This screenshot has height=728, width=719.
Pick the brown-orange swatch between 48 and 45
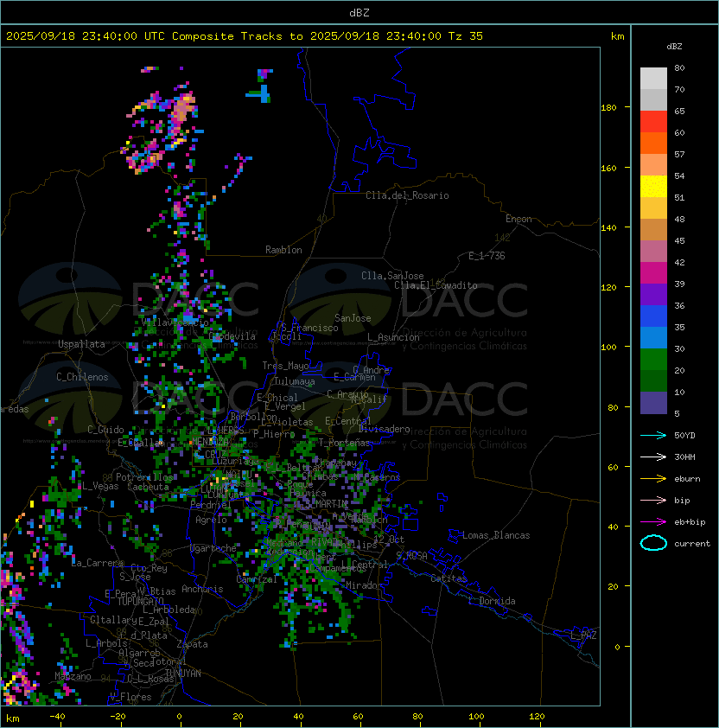pyautogui.click(x=653, y=229)
